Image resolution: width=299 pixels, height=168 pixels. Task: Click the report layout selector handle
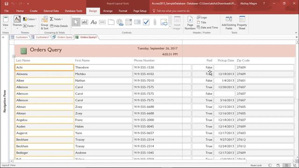click(x=14, y=56)
